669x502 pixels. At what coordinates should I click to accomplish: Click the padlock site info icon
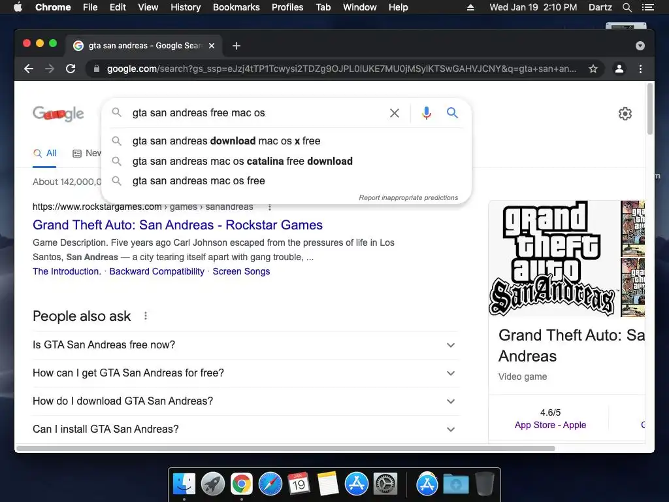97,69
